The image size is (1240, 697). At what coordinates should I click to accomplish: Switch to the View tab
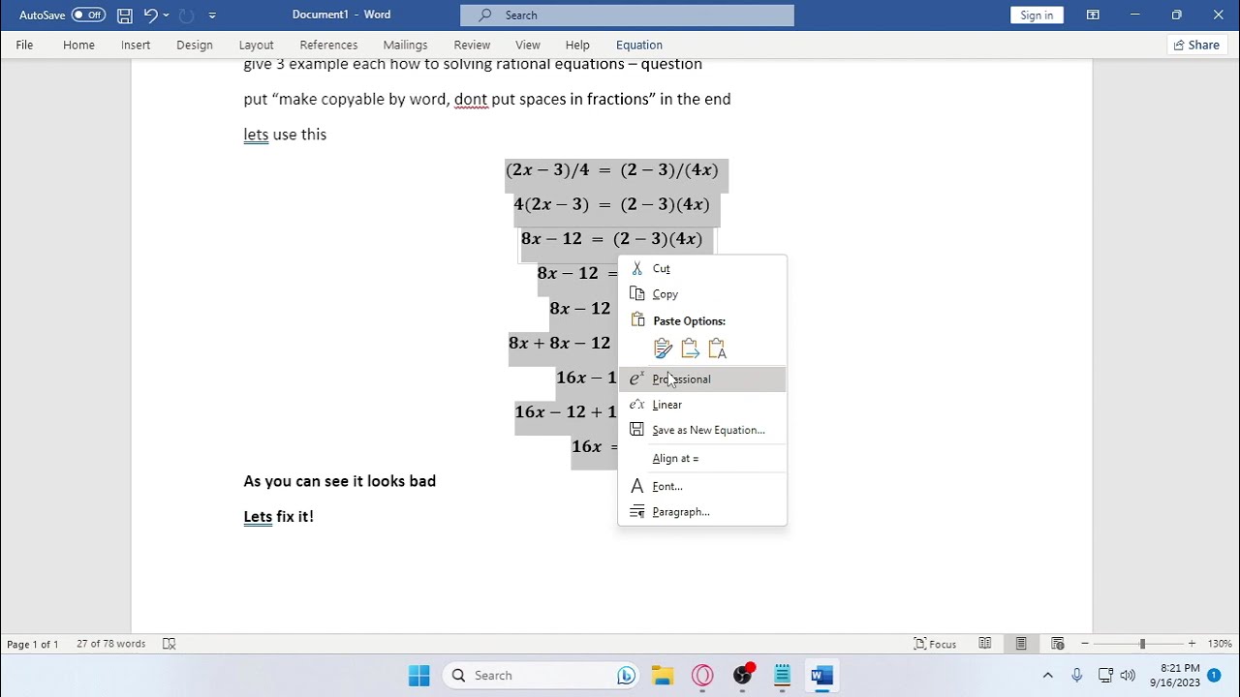(528, 45)
